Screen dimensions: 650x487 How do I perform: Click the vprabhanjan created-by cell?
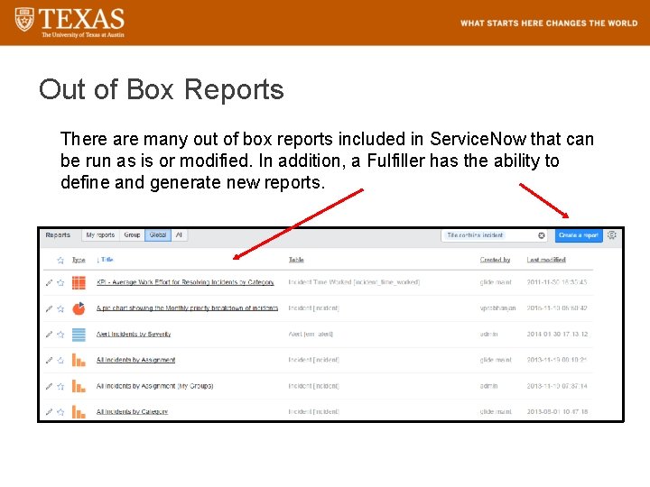click(x=497, y=308)
